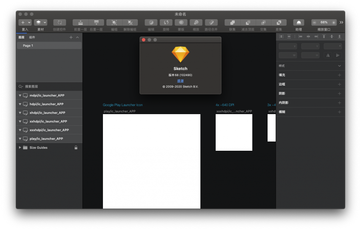Click the Flatten (路径合并) toolbar icon
The height and width of the screenshot is (230, 361).
coord(211,23)
